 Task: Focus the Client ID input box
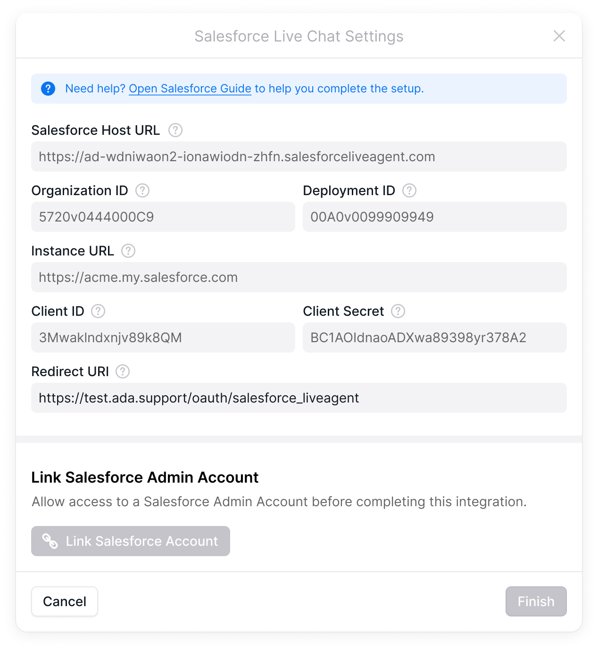click(x=163, y=337)
